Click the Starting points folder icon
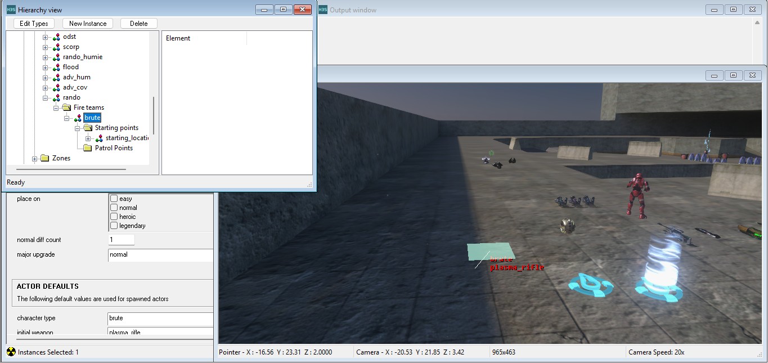 [x=87, y=128]
